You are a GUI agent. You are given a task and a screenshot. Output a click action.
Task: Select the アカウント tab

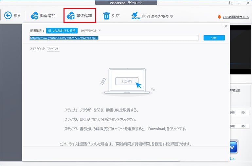tap(53, 49)
